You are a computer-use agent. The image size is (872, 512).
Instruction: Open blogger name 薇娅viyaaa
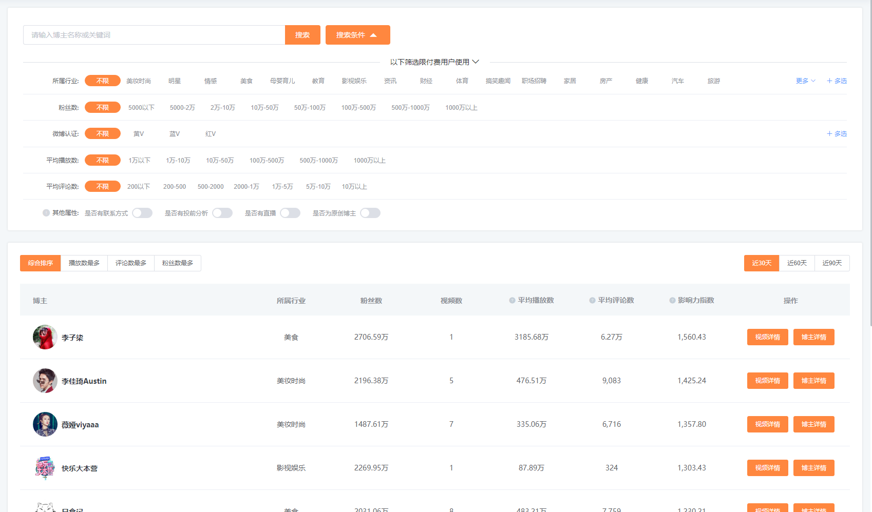tap(80, 425)
